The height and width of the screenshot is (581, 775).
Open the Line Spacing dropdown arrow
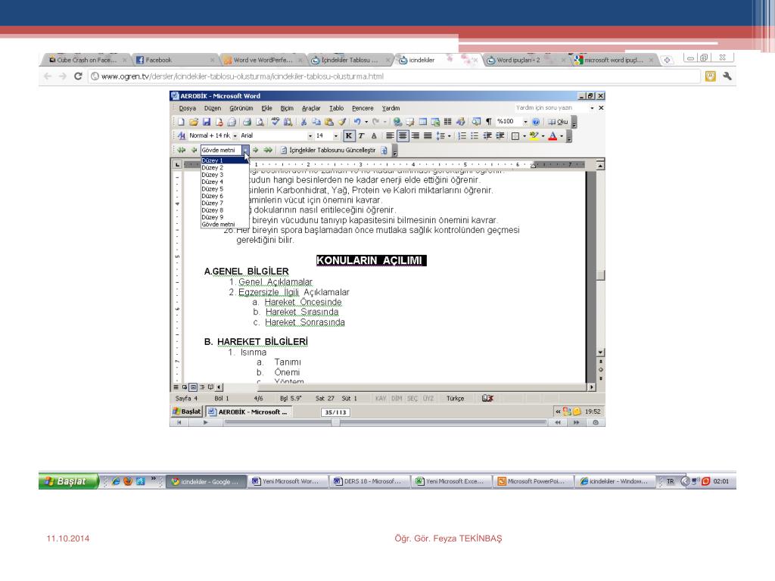pyautogui.click(x=450, y=136)
